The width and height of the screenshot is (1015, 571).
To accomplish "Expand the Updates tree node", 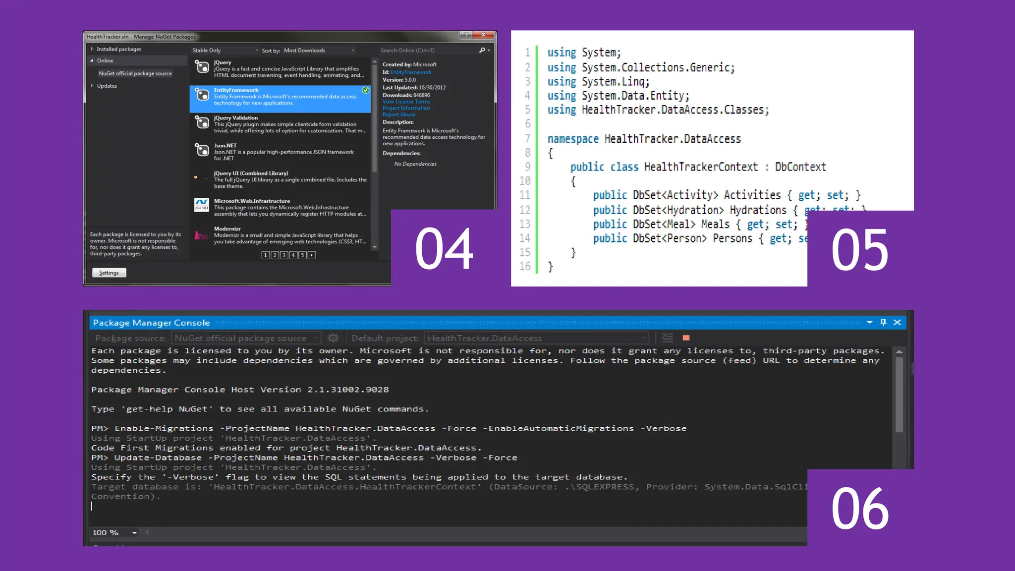I will [x=92, y=86].
